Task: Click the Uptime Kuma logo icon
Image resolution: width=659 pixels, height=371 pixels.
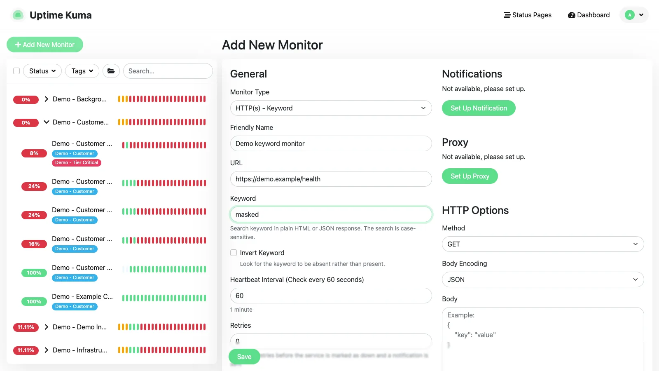Action: (18, 15)
